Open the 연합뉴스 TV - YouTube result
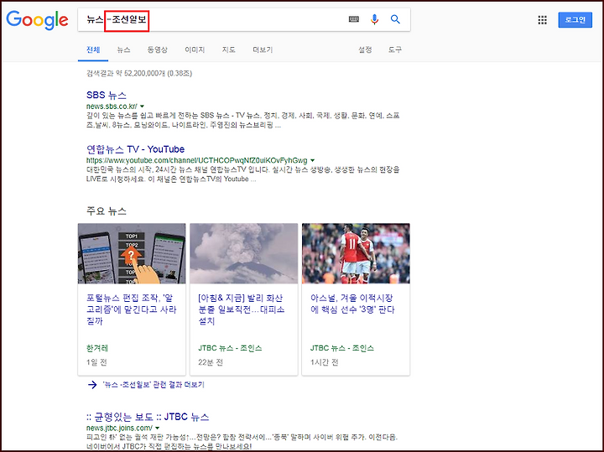 pyautogui.click(x=135, y=149)
